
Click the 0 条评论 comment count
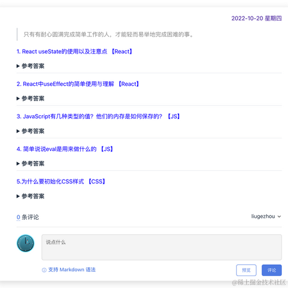[28, 217]
